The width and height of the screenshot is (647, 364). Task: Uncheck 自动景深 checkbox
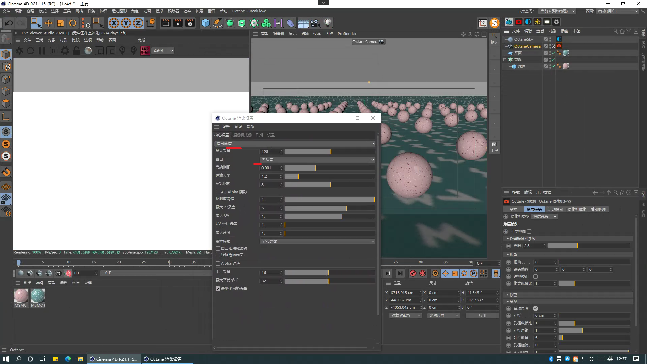pos(535,309)
